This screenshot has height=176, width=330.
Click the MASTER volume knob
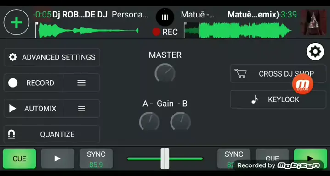point(165,73)
